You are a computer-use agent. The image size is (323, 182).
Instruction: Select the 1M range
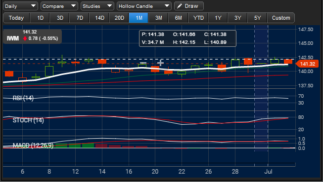139,18
